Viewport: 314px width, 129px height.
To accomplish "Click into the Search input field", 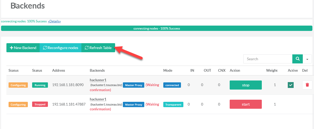I will [268, 59].
